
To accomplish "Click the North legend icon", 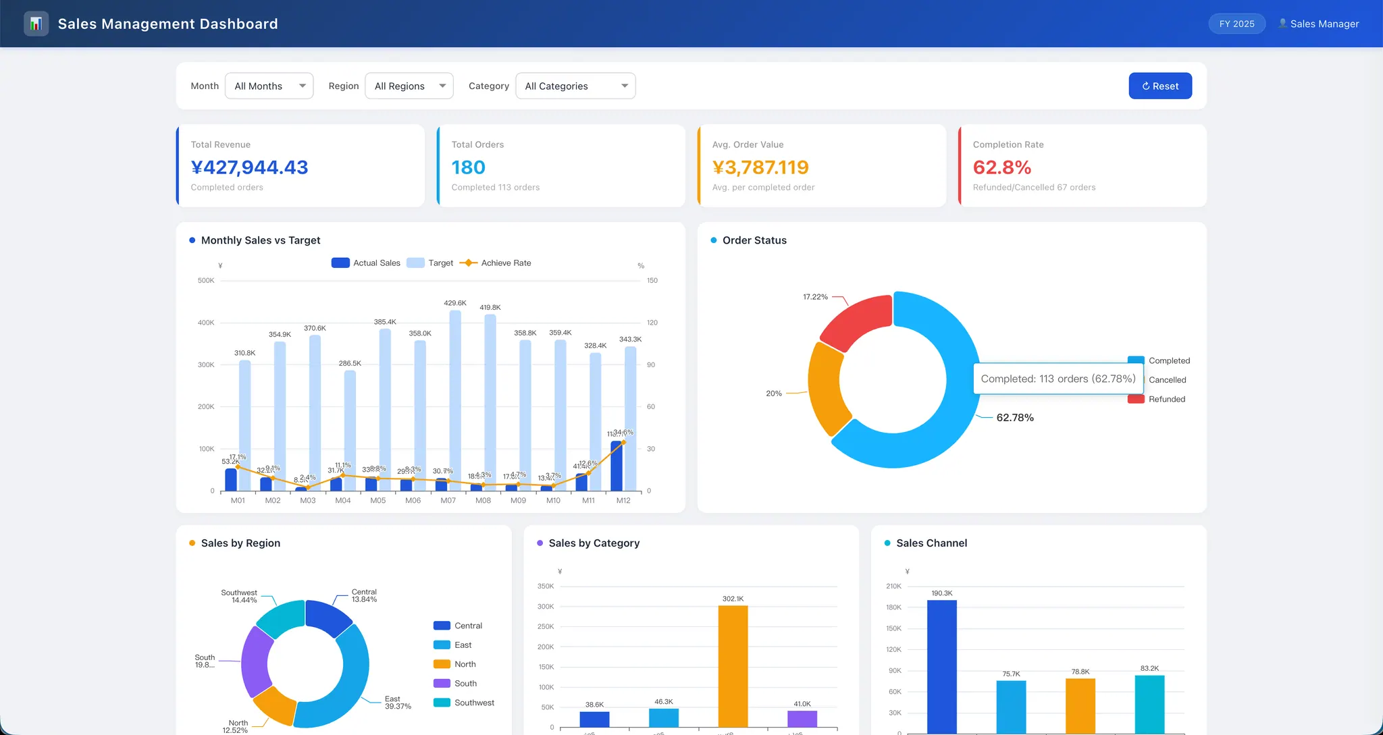I will pyautogui.click(x=442, y=664).
